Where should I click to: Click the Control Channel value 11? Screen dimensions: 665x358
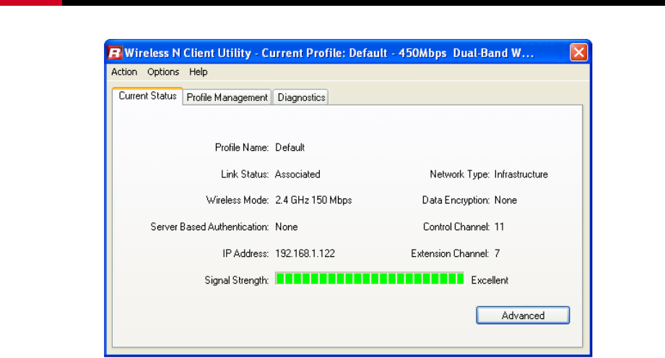(x=499, y=227)
